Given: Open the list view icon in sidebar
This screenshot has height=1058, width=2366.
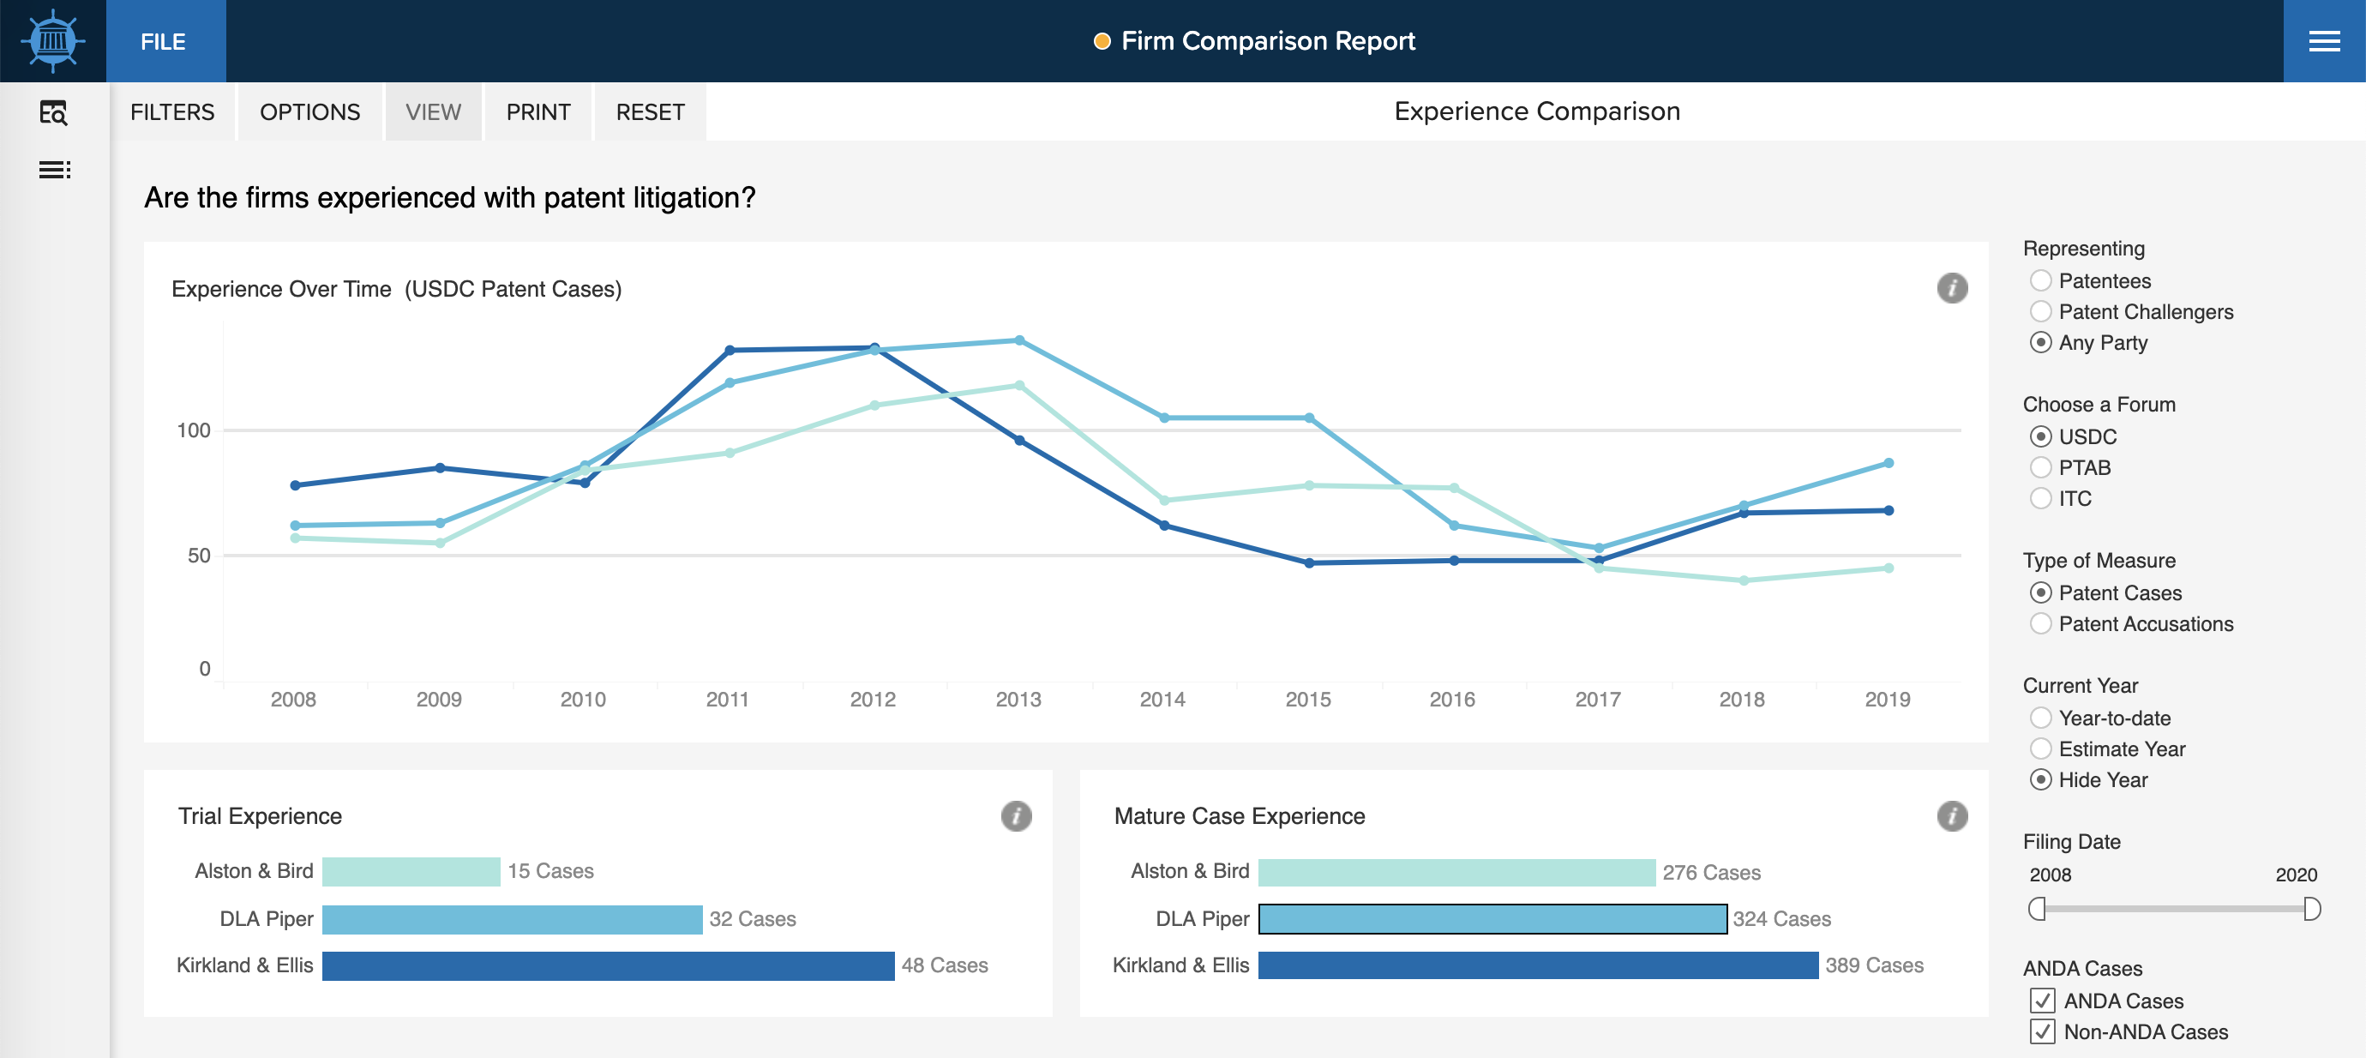Looking at the screenshot, I should point(54,170).
